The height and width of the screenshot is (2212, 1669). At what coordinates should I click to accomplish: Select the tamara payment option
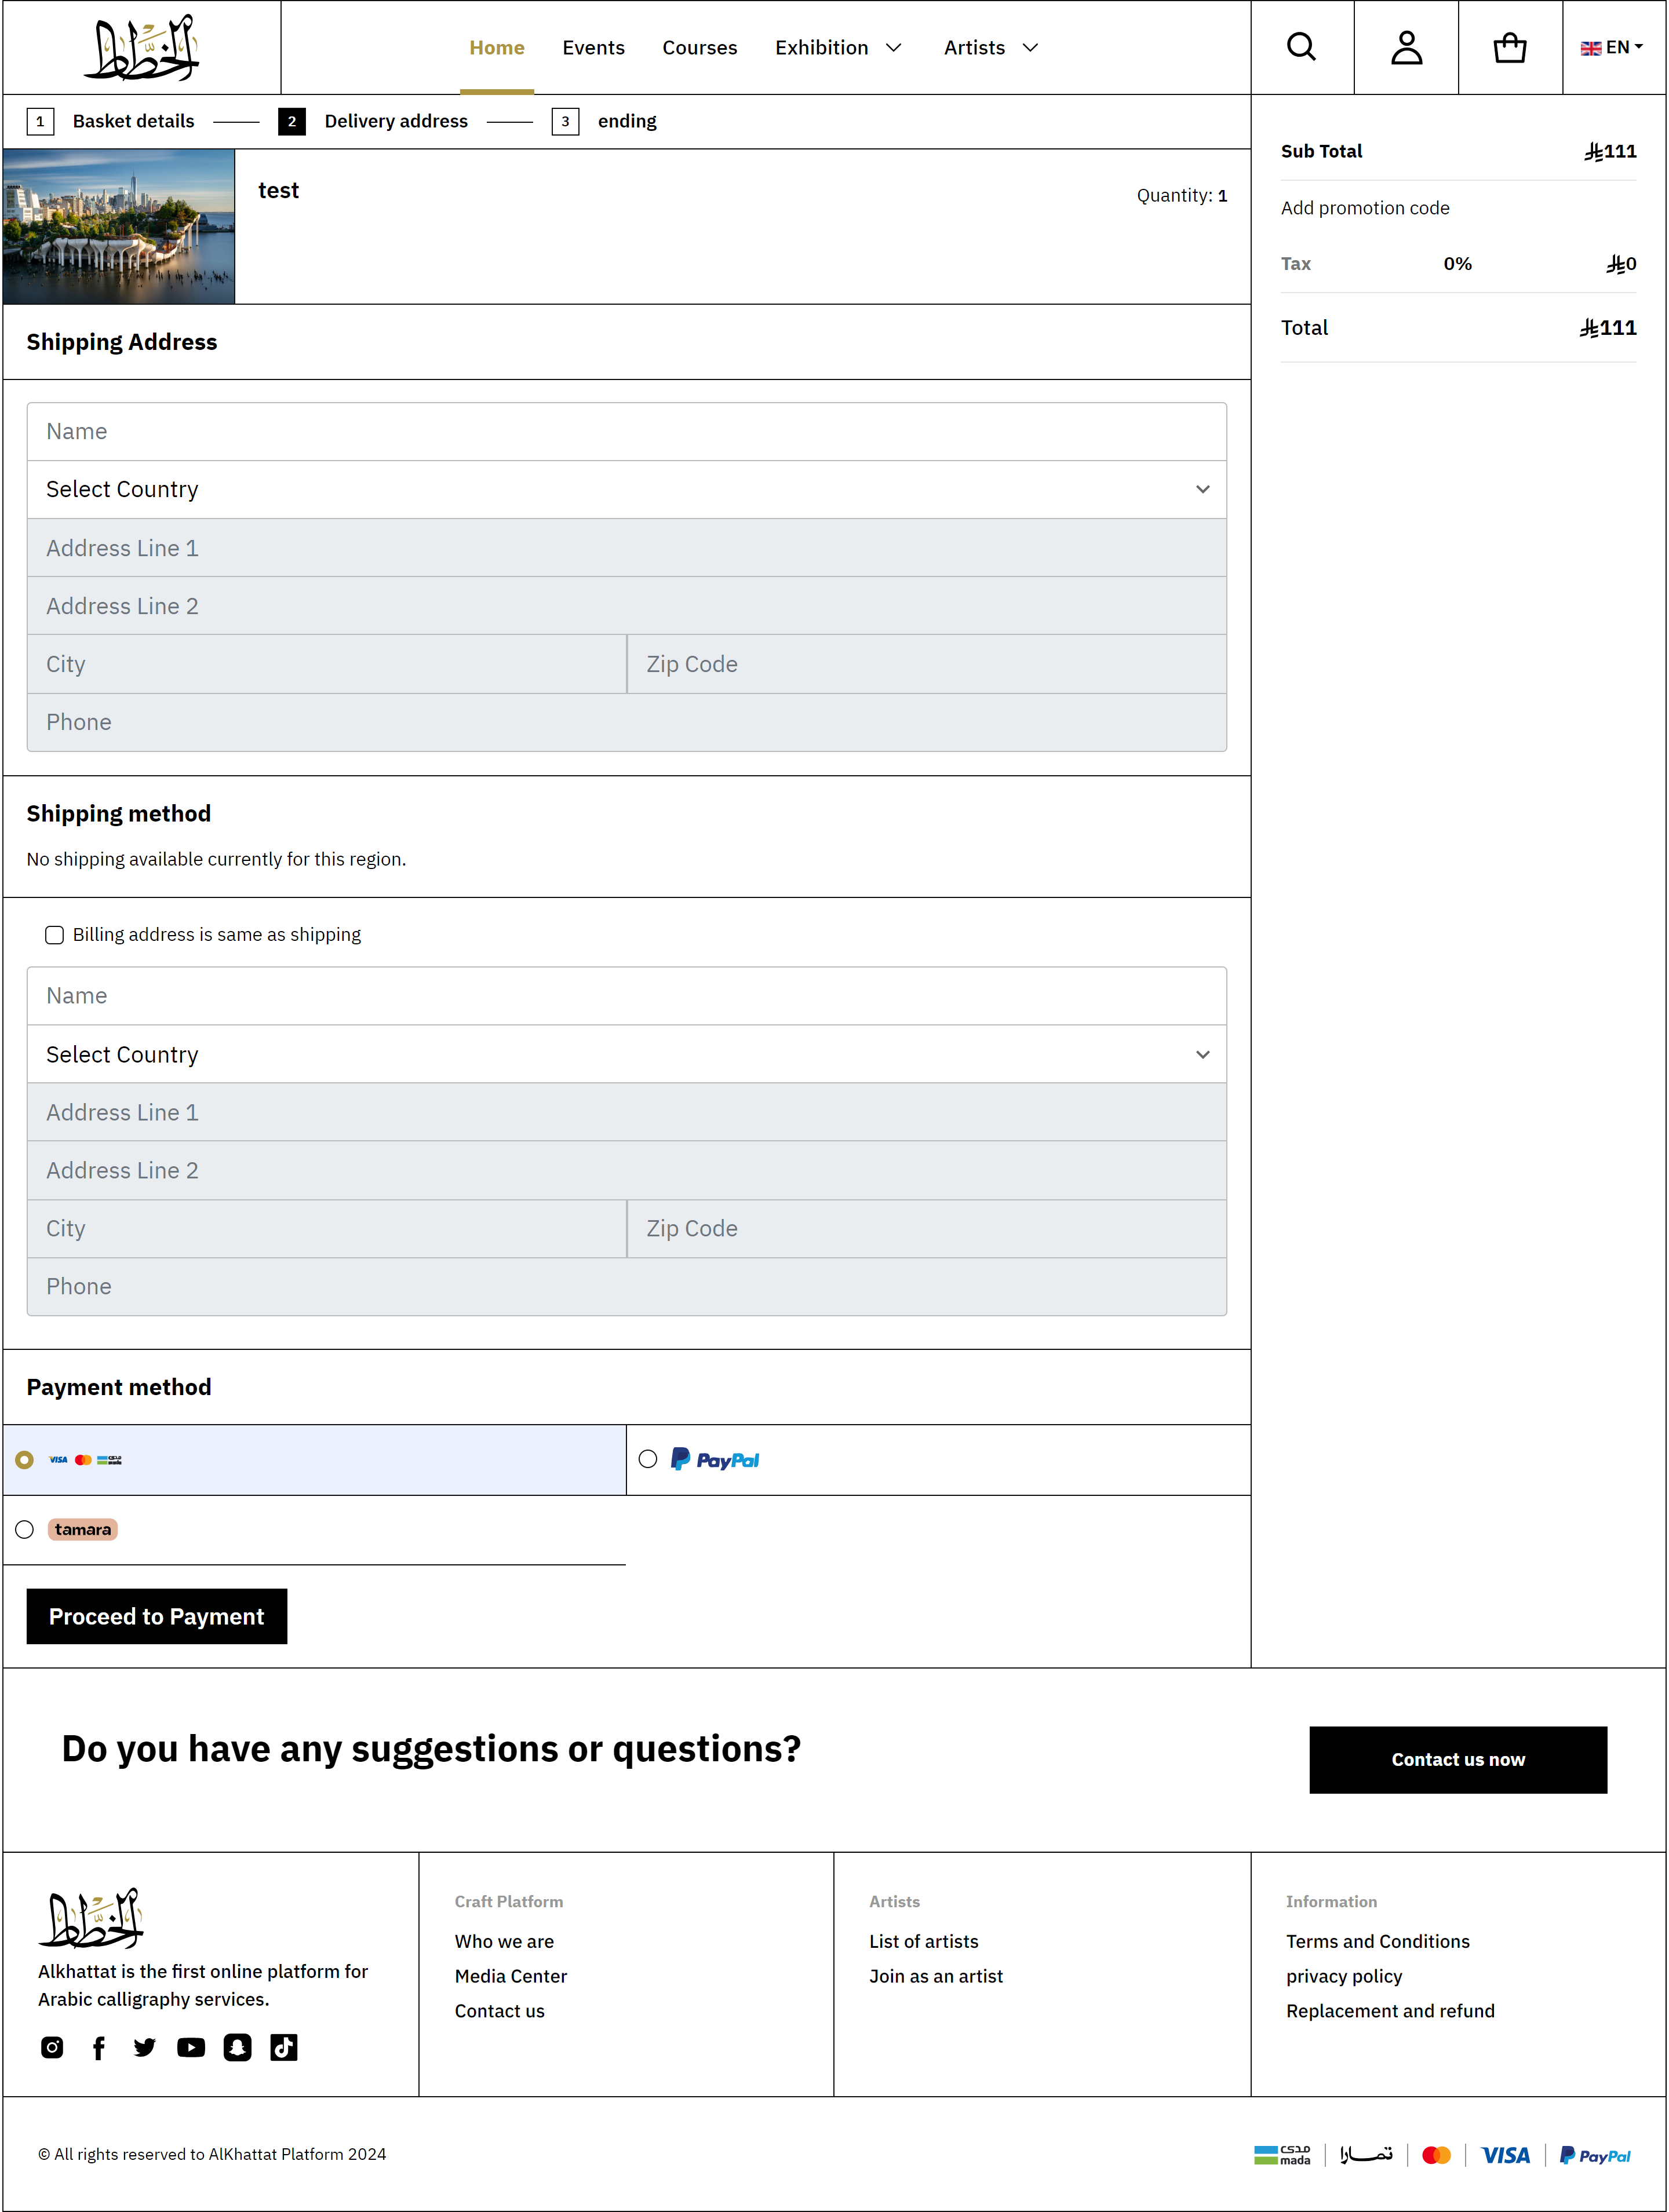tap(25, 1529)
